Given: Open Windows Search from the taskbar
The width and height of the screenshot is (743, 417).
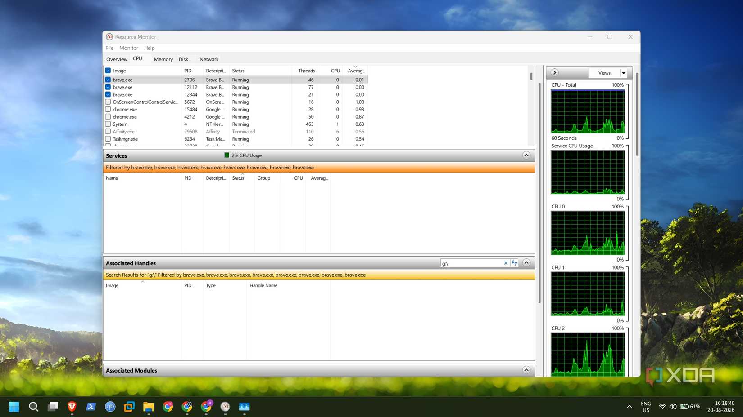Looking at the screenshot, I should [x=33, y=407].
